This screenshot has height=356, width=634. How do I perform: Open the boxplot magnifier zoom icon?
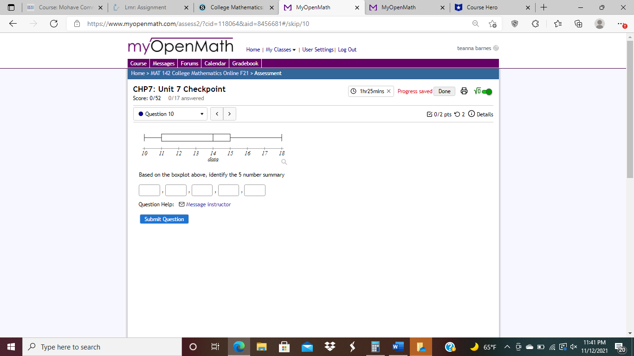pos(284,162)
